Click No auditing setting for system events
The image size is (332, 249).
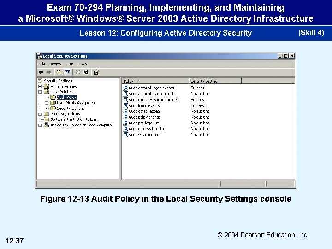(200, 135)
